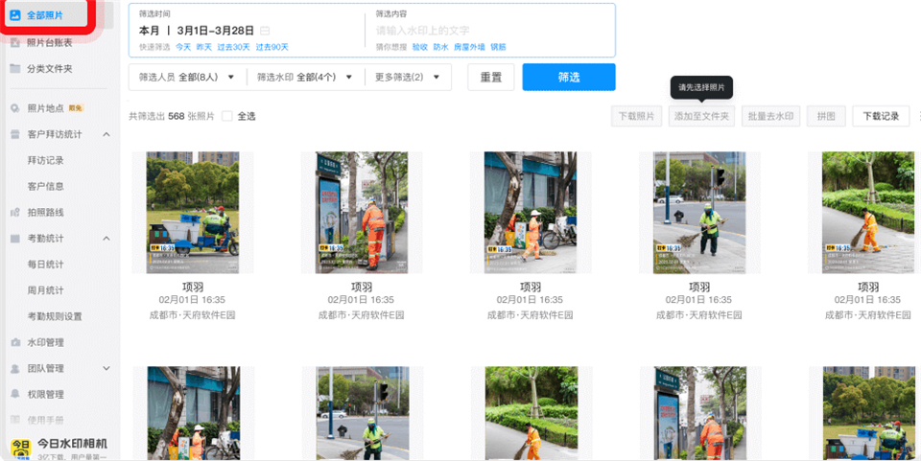Click the 重置 reset button
Screen dimensions: 921x461
click(491, 77)
